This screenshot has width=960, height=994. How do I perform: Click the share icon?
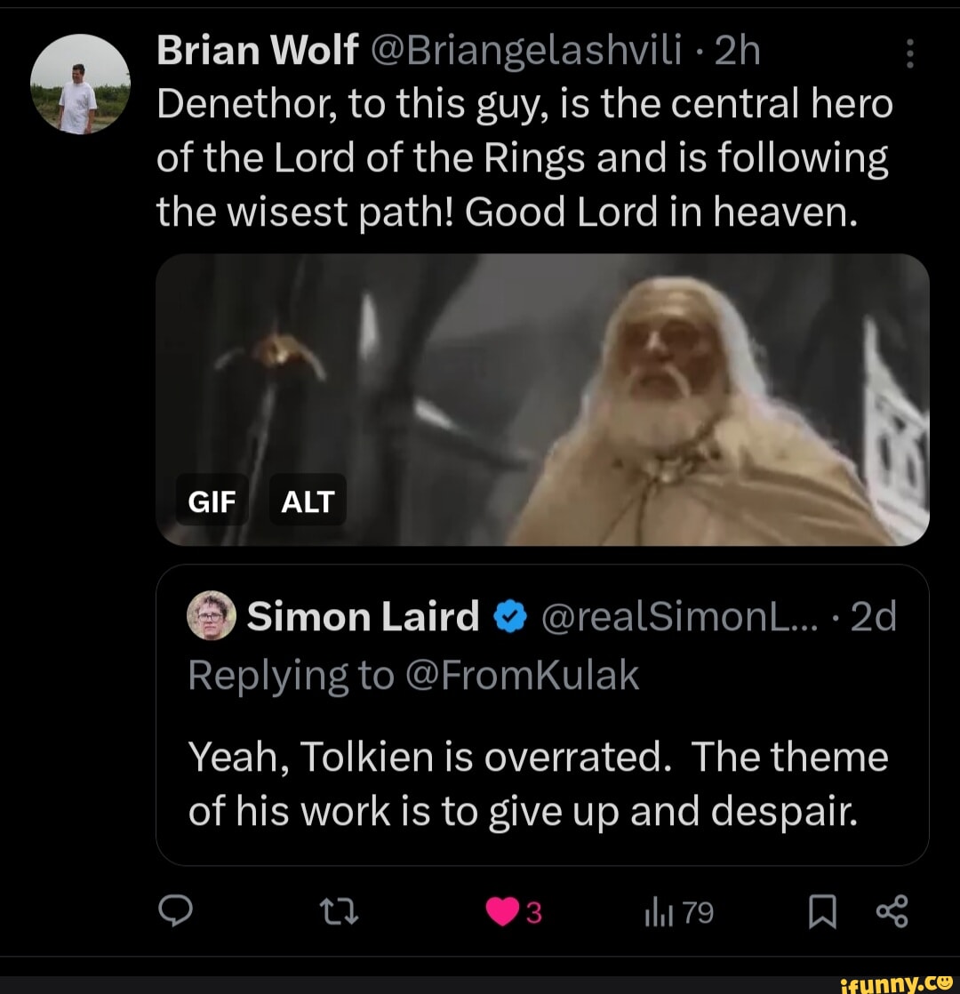click(x=890, y=912)
